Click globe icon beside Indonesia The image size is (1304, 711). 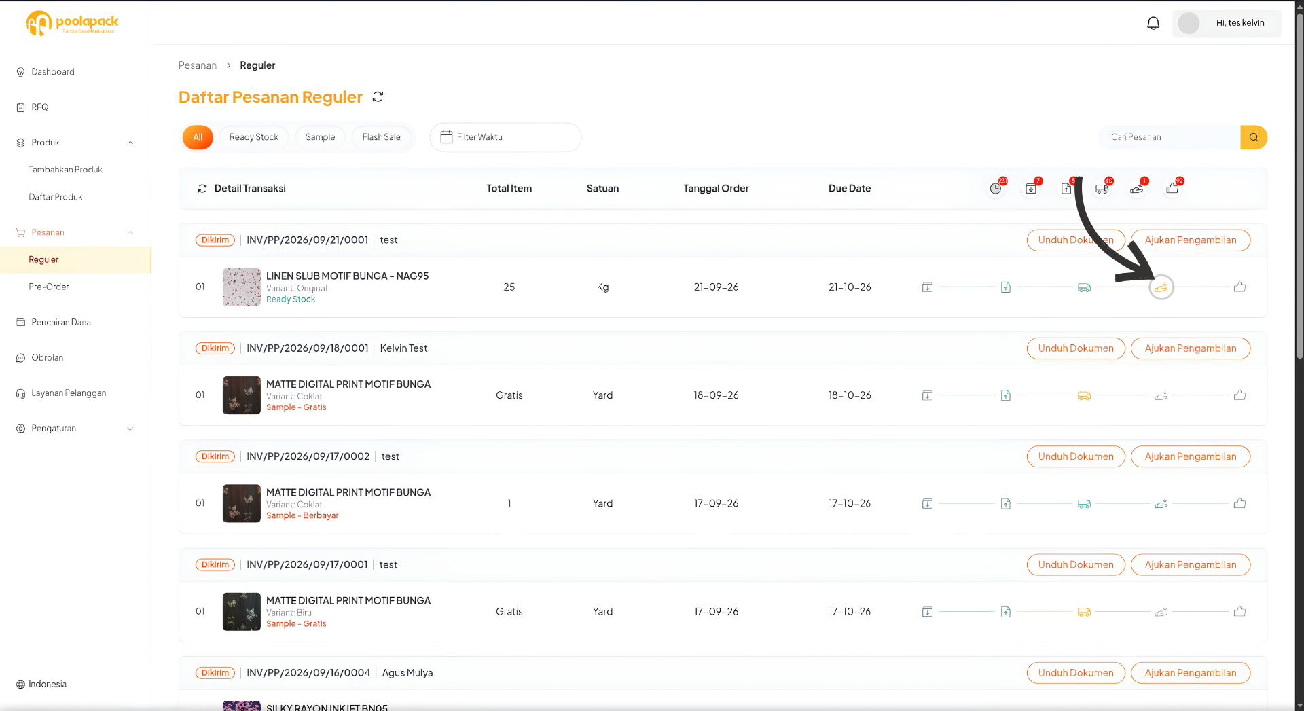point(20,685)
